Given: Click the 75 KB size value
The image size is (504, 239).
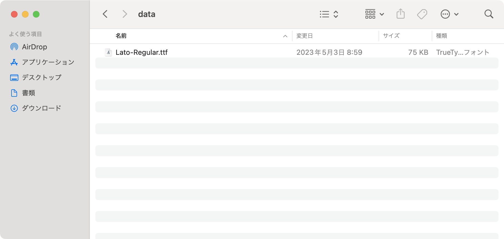Looking at the screenshot, I should coord(418,52).
